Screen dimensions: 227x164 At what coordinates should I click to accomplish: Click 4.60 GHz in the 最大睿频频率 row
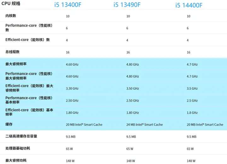(72, 65)
